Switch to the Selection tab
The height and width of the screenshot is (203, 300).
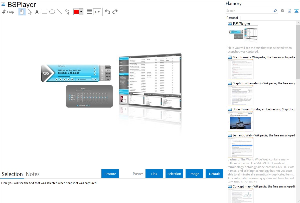click(12, 174)
